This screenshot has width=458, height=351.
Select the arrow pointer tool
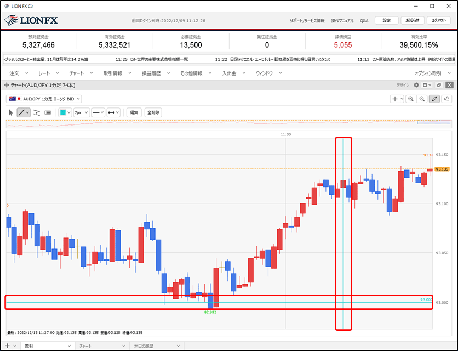tap(11, 112)
